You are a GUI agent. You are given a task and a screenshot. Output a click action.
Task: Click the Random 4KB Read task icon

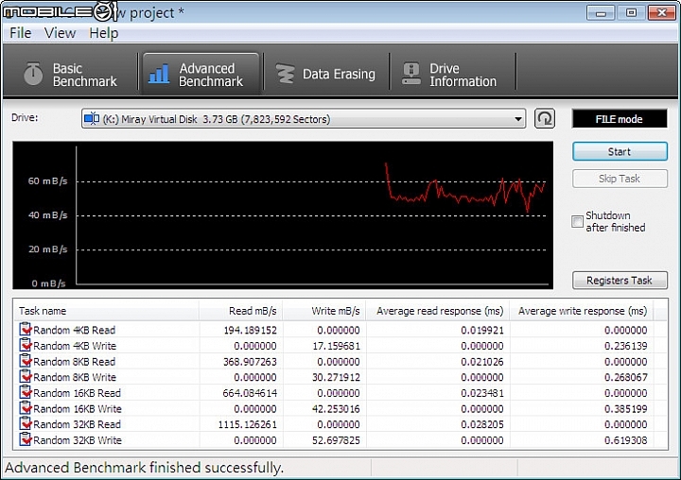click(x=26, y=330)
